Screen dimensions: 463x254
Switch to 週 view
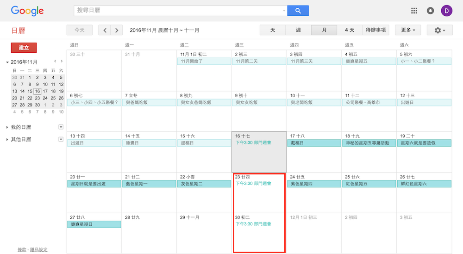(x=298, y=30)
